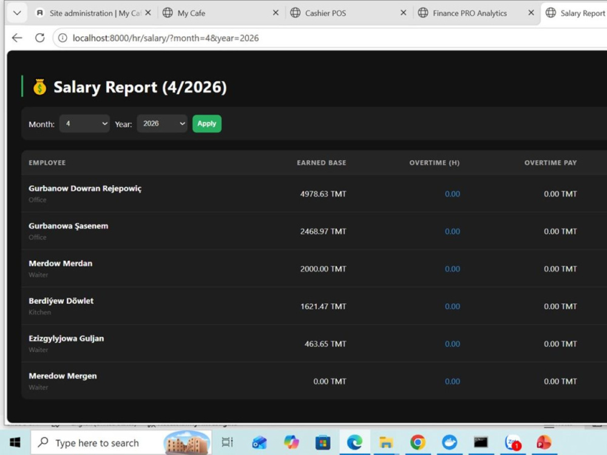This screenshot has height=455, width=607.
Task: Click earned base 463.65 TMT
Action: pos(325,344)
